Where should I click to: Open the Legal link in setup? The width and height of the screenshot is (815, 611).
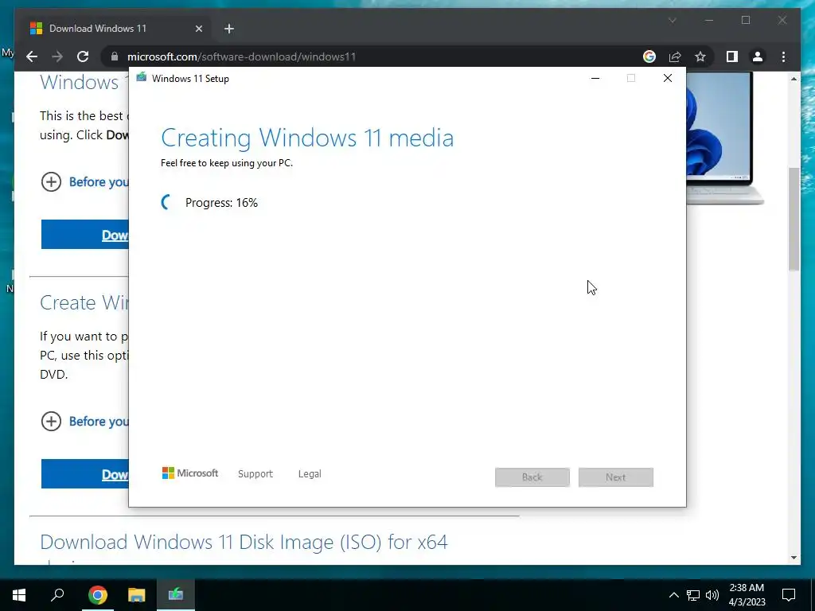tap(310, 474)
